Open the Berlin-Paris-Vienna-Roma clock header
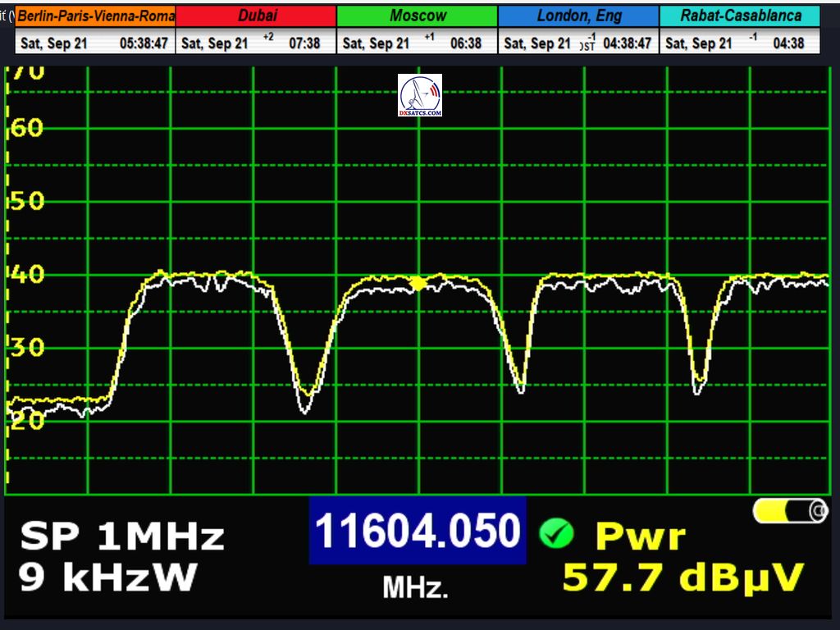840x630 pixels. pos(96,16)
